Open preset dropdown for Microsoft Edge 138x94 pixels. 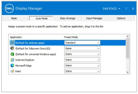pos(82,65)
